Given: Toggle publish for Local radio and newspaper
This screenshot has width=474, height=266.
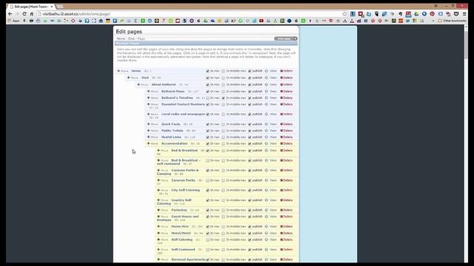Looking at the screenshot, I should 250,115.
